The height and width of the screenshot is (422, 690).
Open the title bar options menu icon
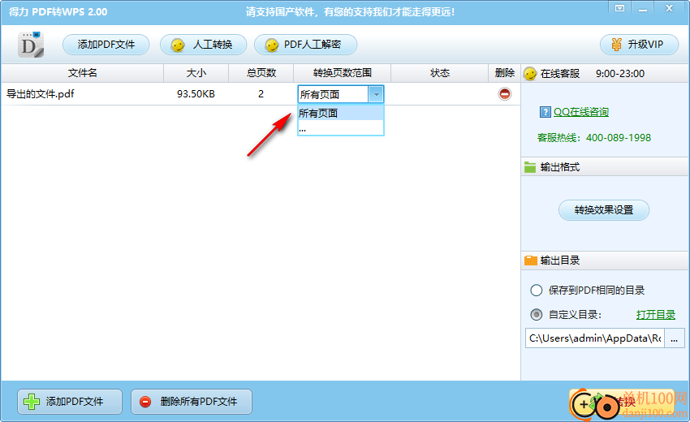[x=619, y=8]
